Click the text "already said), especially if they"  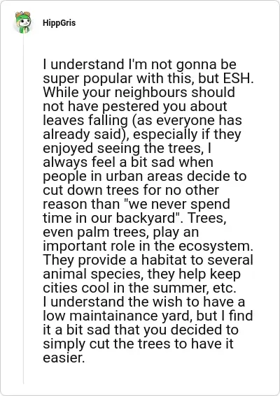142,134
